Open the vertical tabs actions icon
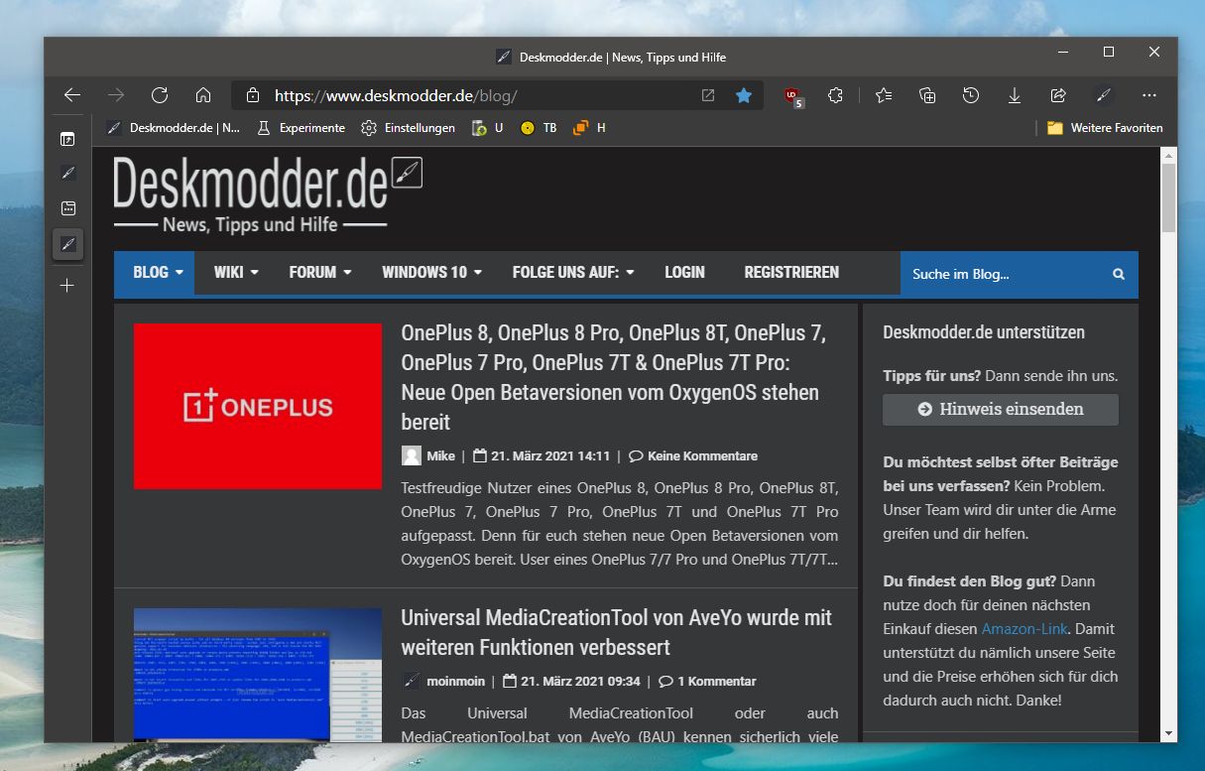1205x771 pixels. (67, 139)
